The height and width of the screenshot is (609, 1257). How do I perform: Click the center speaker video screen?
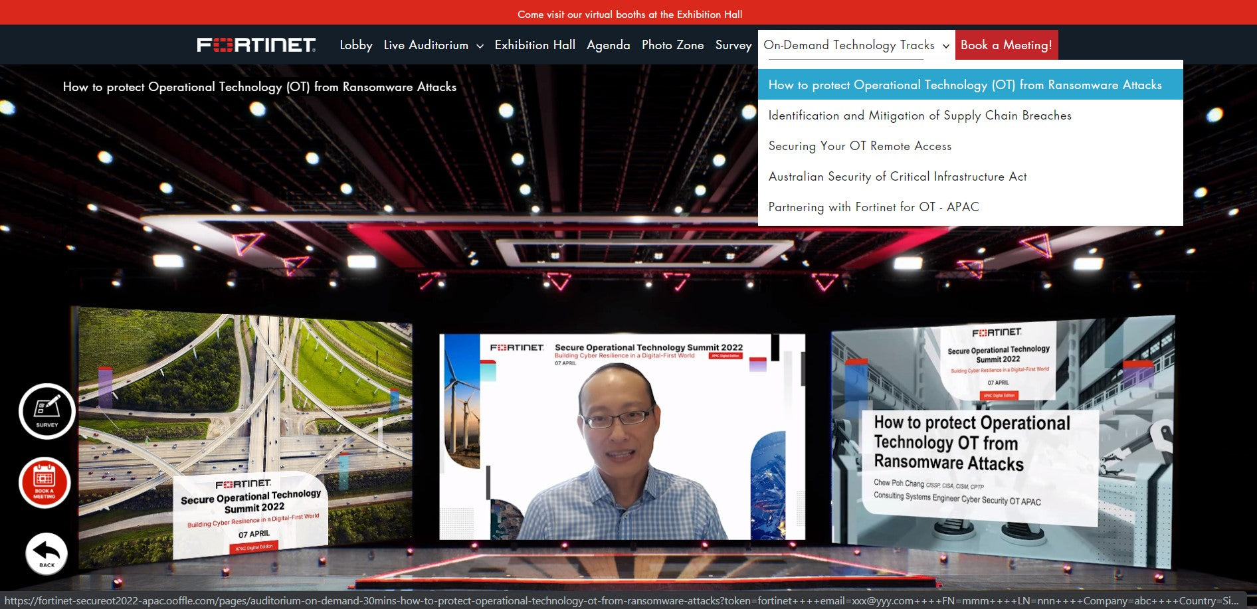coord(622,436)
